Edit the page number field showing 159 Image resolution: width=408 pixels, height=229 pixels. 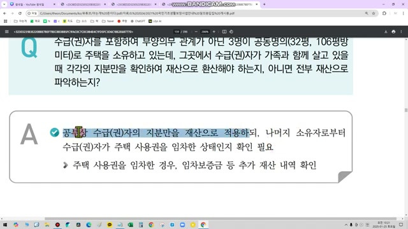(177, 32)
